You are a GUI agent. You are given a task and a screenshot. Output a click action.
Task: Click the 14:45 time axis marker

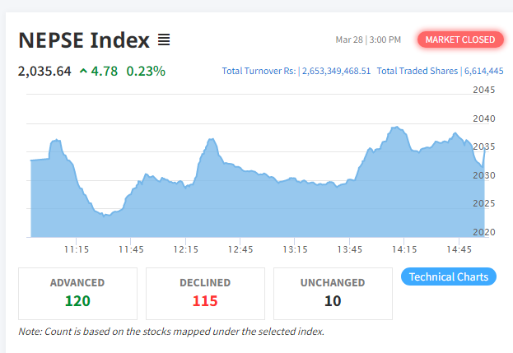pos(459,249)
